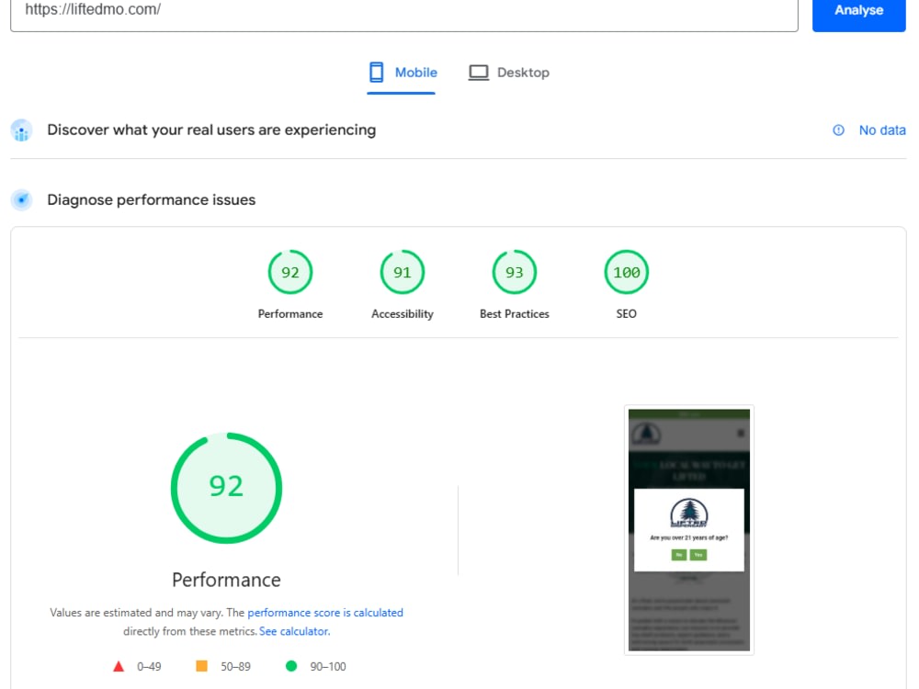
Task: Click the SEO category label
Action: tap(626, 314)
